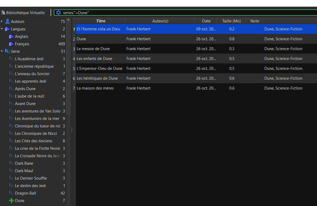
Task: Select the book Les enfants de Dune
Action: click(94, 59)
